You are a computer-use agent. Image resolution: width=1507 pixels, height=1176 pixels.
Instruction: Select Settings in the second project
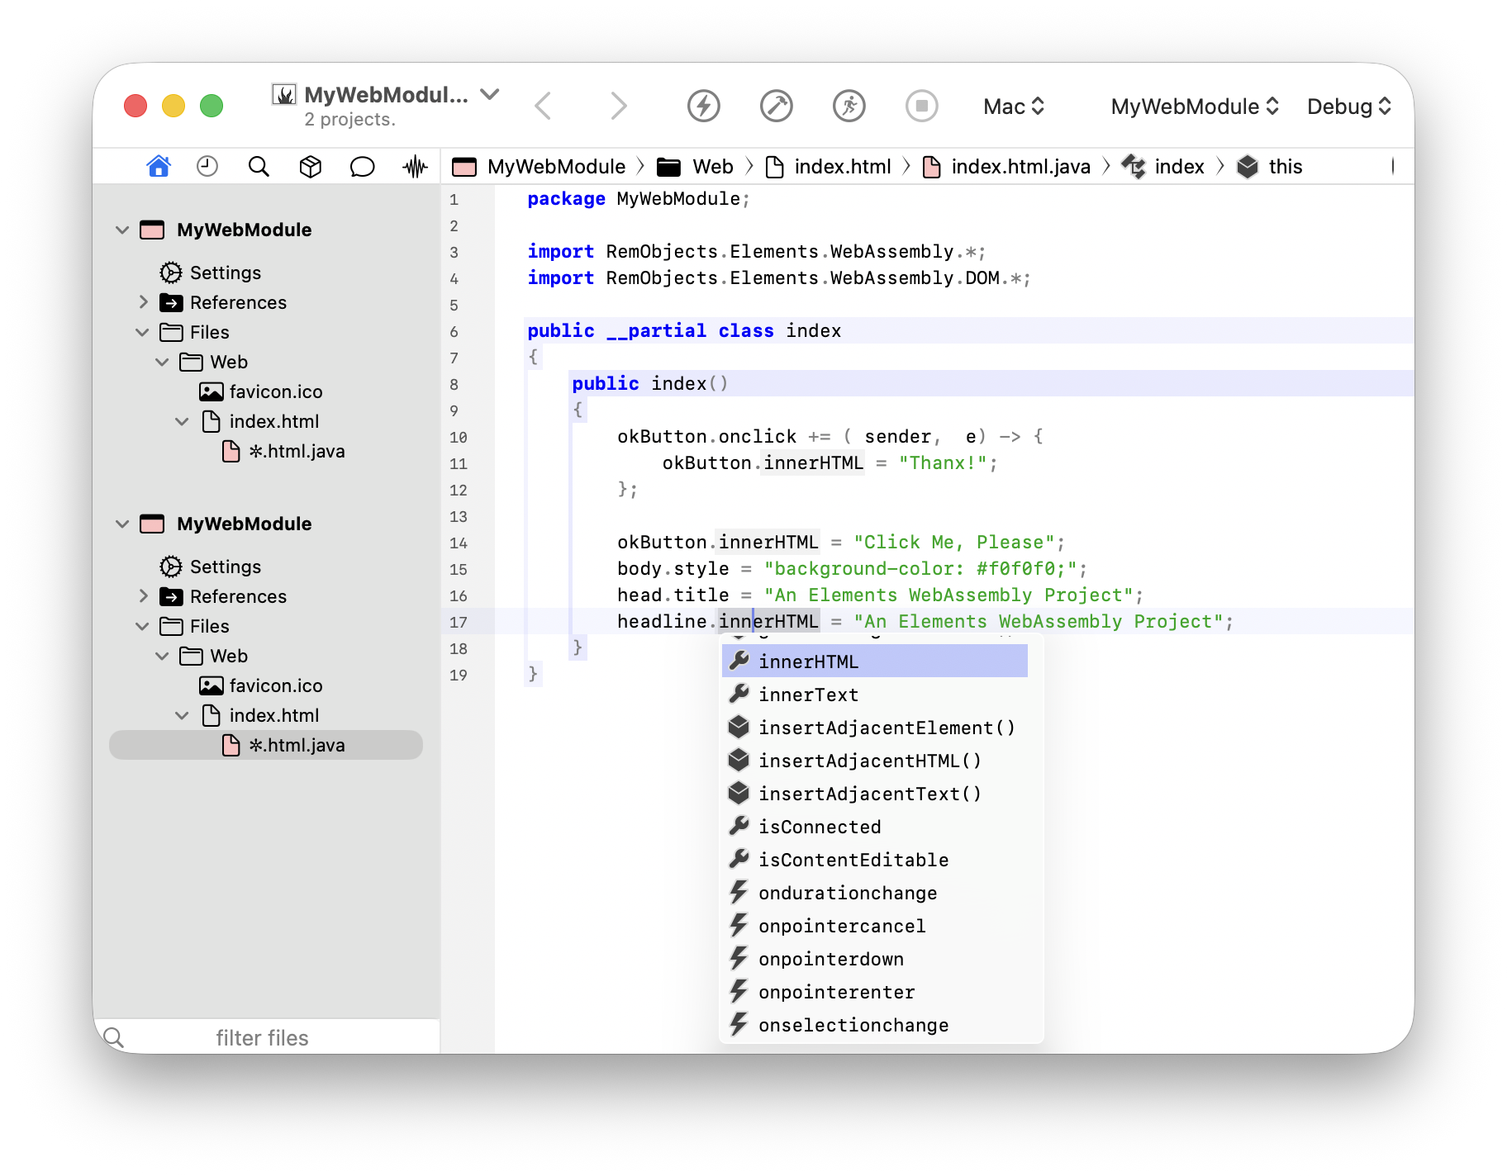[211, 567]
